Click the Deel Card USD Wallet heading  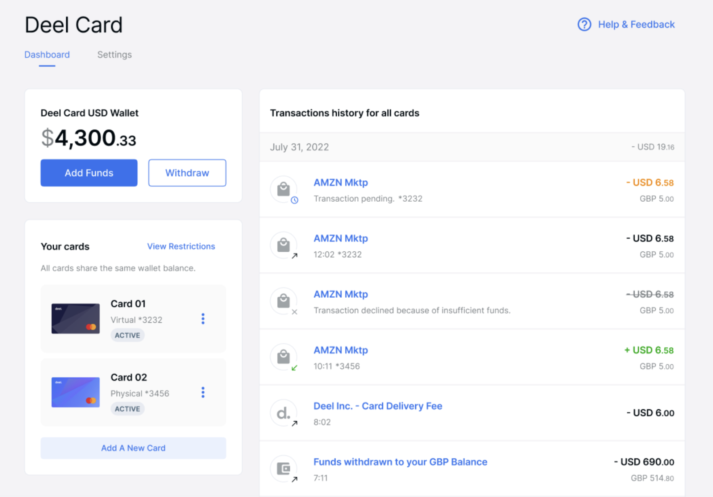coord(89,113)
